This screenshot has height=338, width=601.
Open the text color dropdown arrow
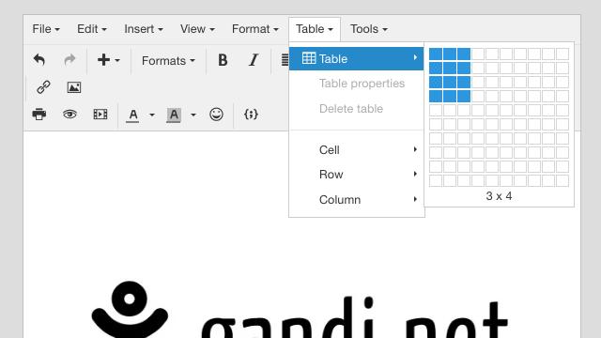click(x=152, y=115)
